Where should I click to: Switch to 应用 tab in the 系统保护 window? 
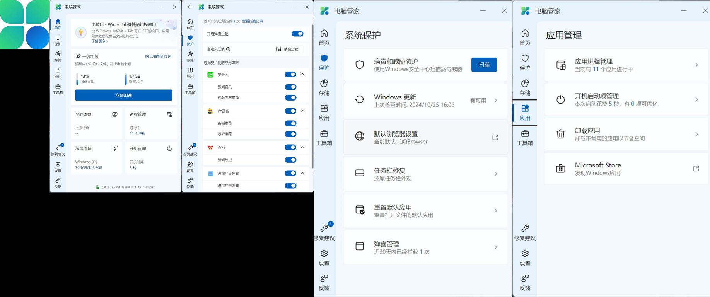point(324,113)
